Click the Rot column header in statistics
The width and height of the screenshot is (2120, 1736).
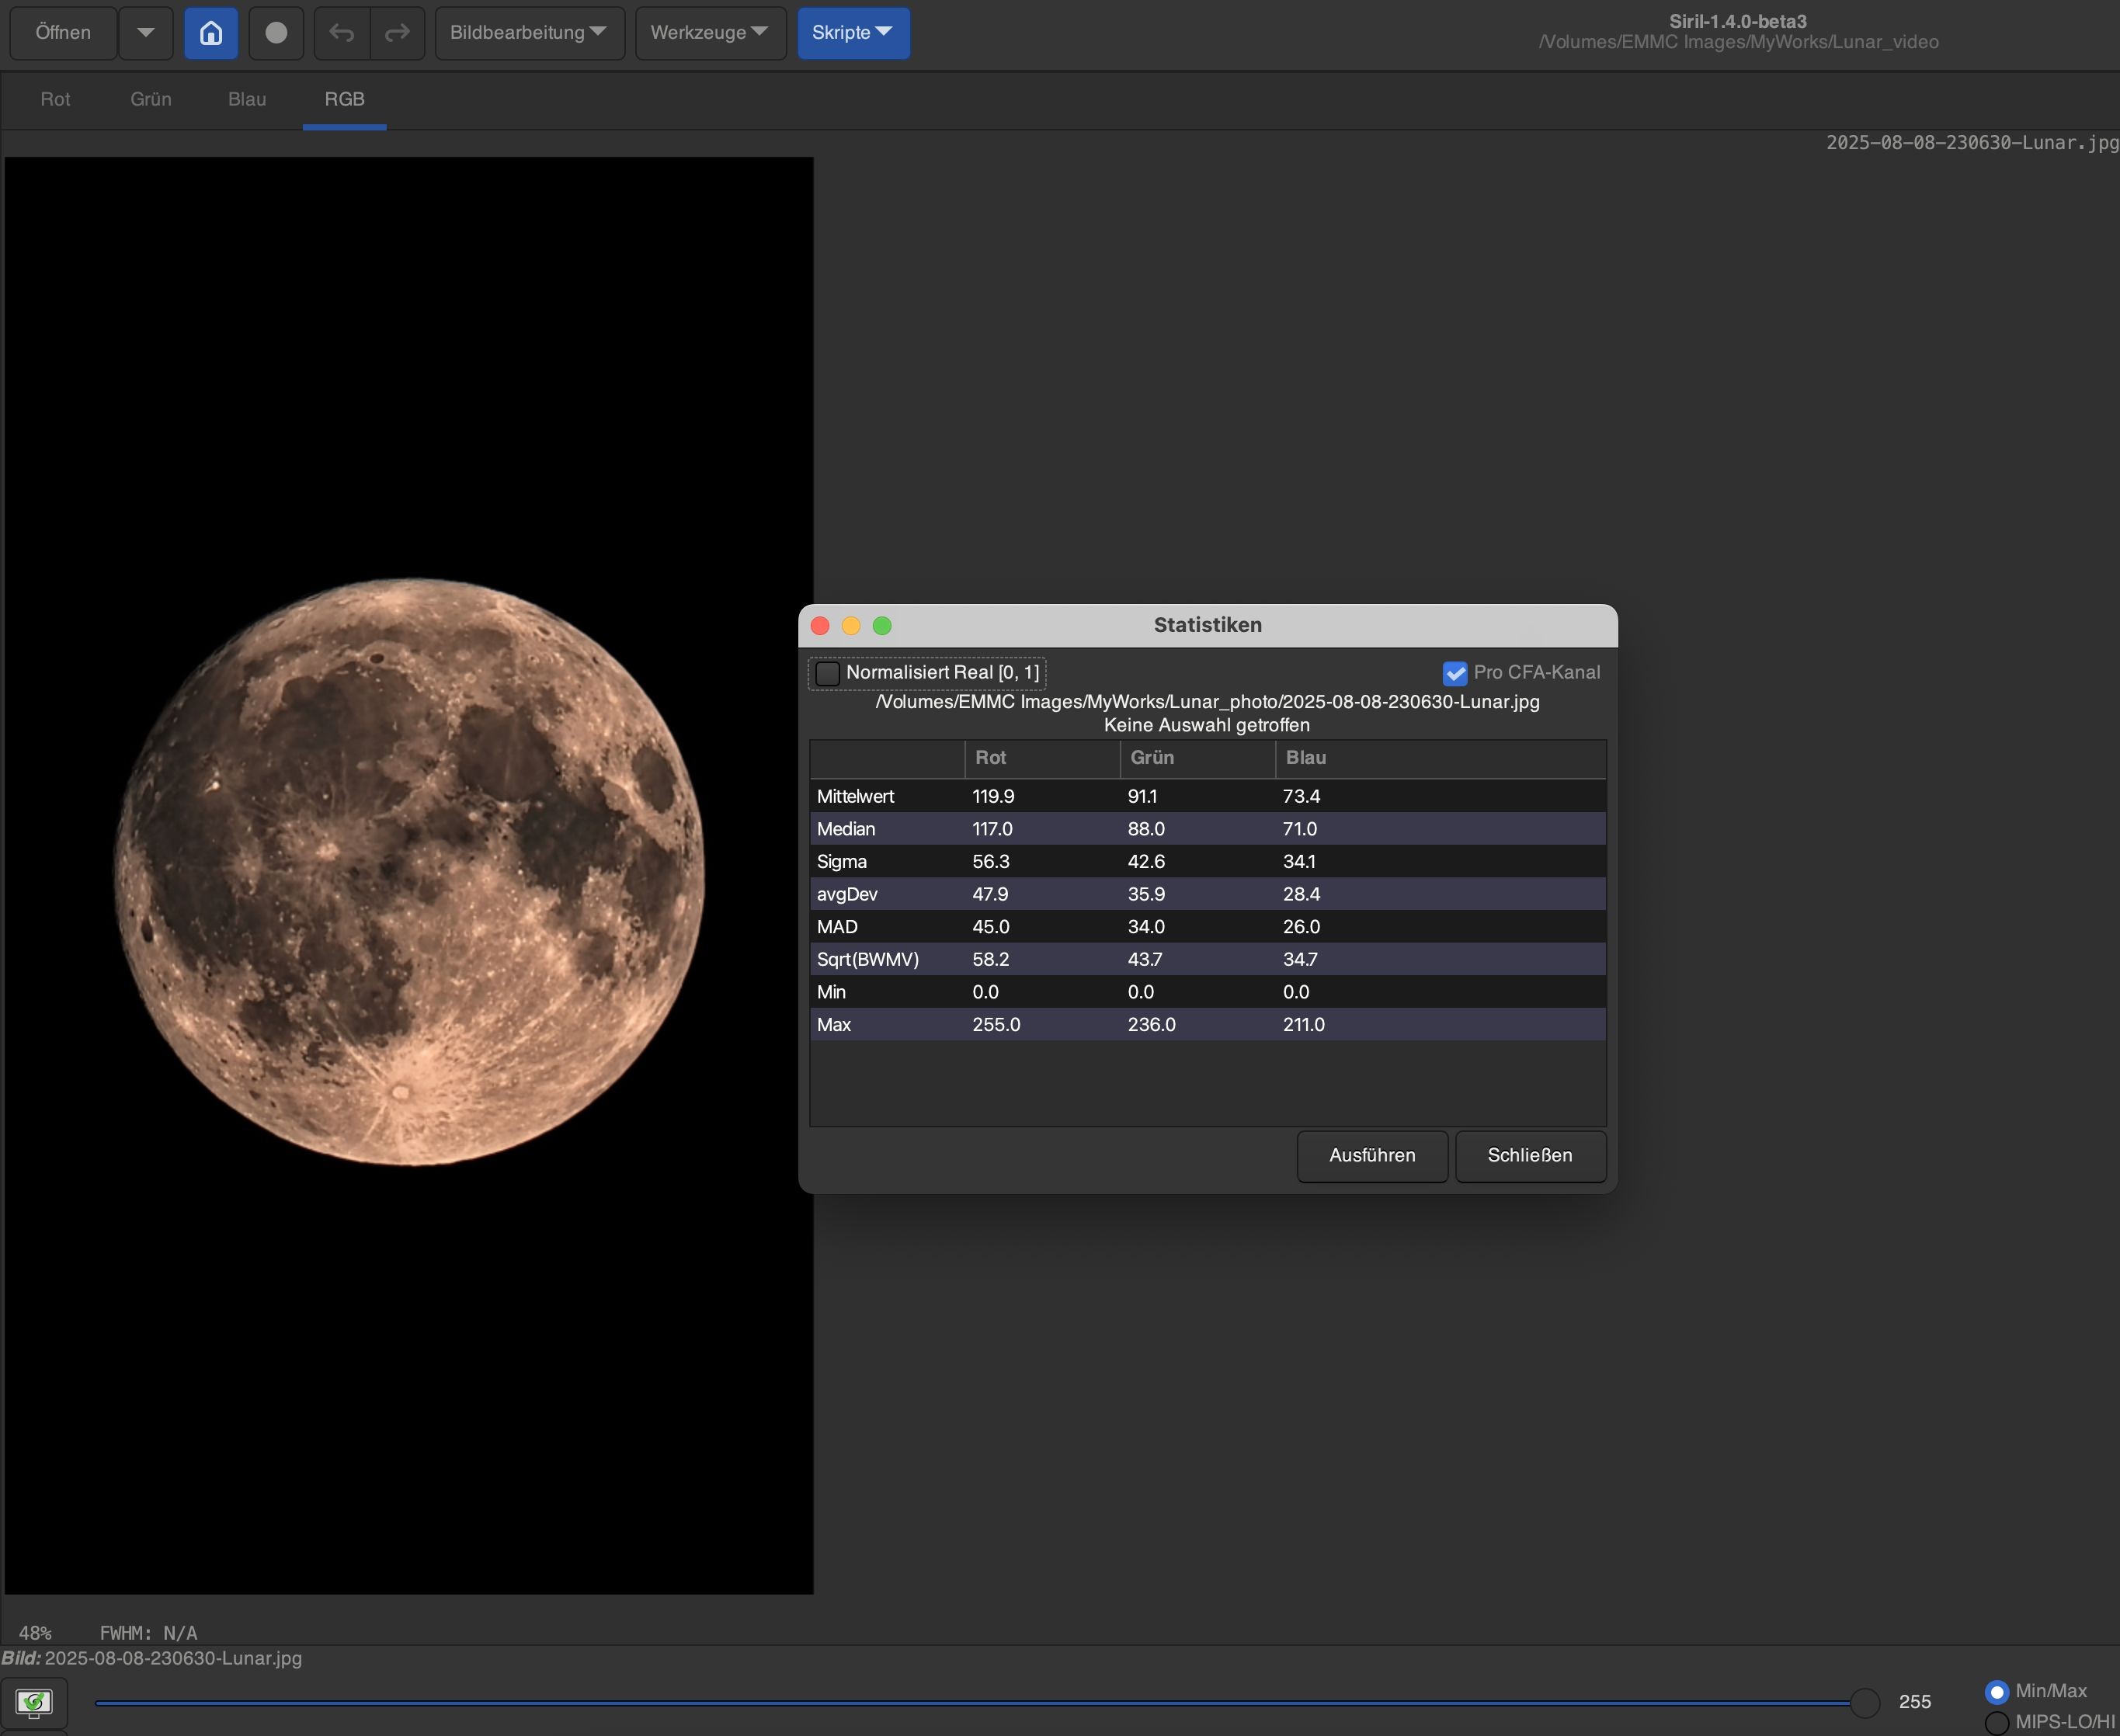1042,758
